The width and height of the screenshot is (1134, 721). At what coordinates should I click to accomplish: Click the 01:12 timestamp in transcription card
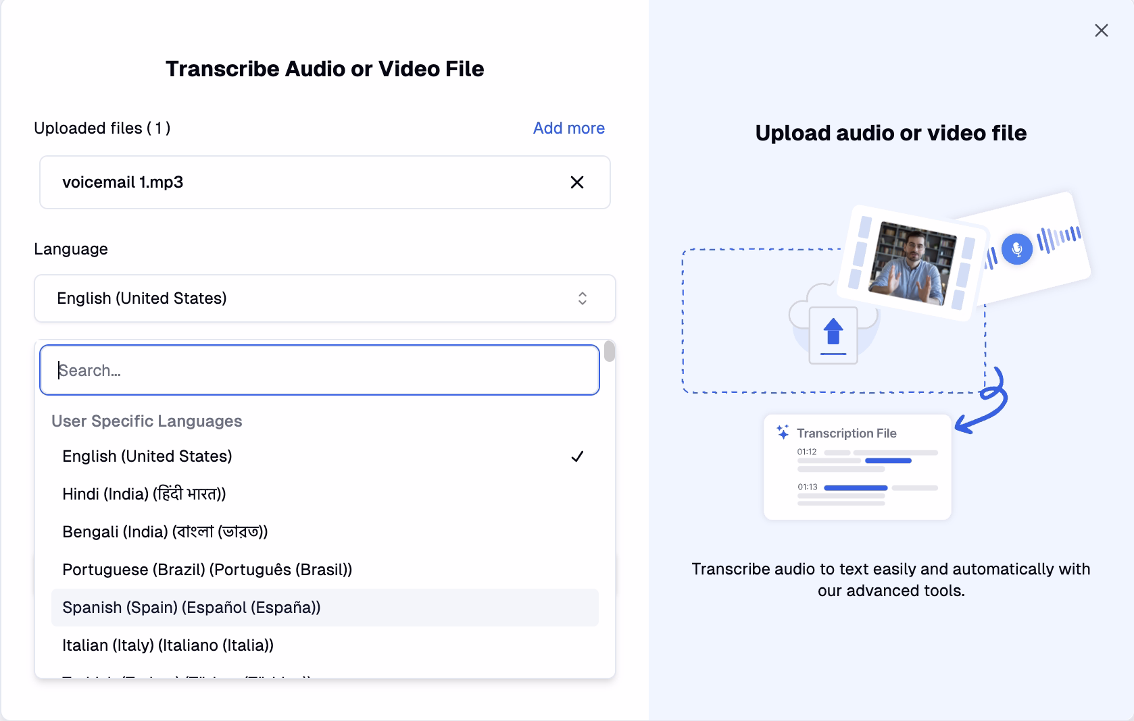pos(807,452)
